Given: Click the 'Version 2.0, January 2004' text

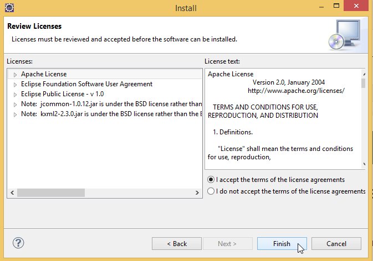Looking at the screenshot, I should coord(289,82).
